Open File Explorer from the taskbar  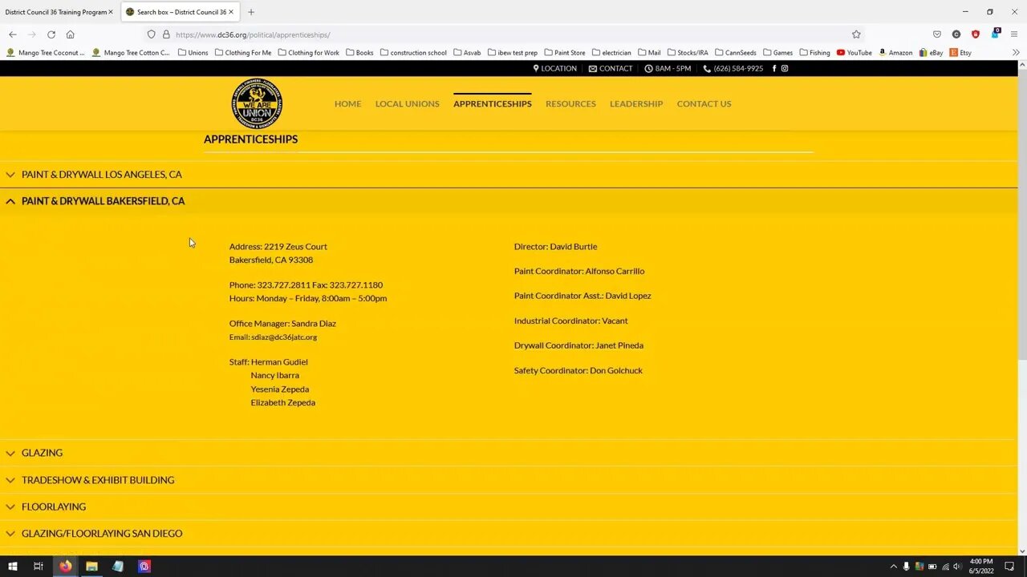click(x=91, y=567)
